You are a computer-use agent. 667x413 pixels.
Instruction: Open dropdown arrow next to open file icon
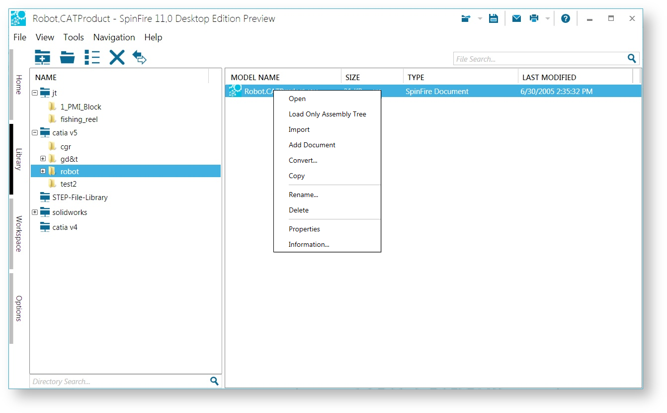tap(480, 19)
